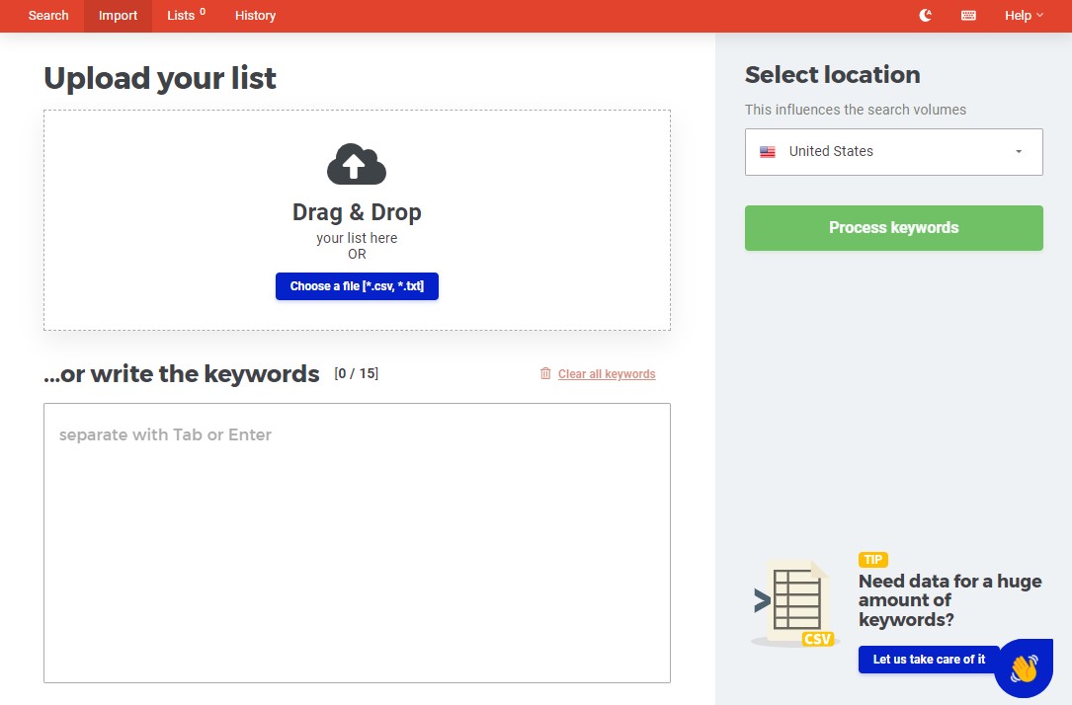1072x705 pixels.
Task: Click the 'Upload your list' heading
Action: (x=160, y=78)
